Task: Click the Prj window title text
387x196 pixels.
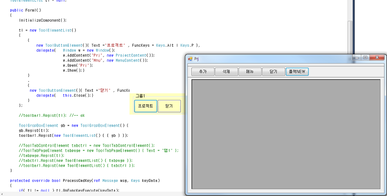Action: (196, 59)
